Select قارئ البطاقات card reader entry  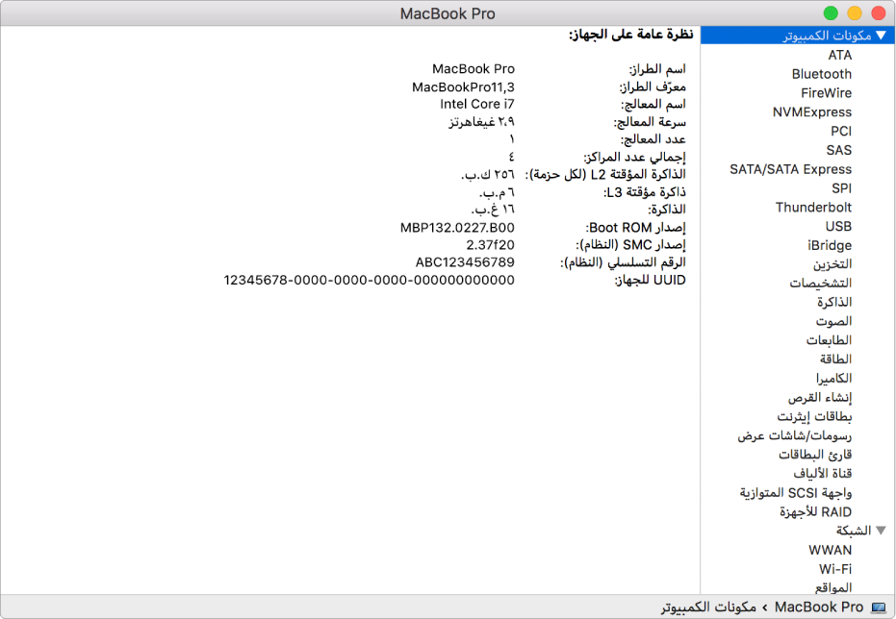click(815, 454)
